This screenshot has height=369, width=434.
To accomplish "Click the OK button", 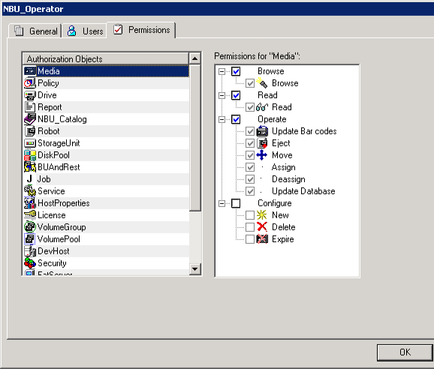I will [405, 352].
